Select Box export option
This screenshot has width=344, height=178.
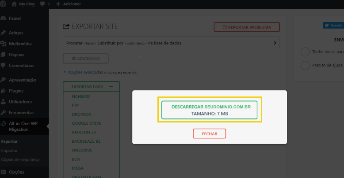[x=76, y=159]
